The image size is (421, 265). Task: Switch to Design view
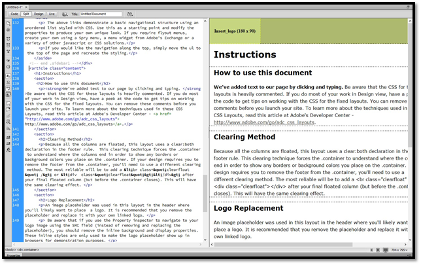[x=39, y=14]
